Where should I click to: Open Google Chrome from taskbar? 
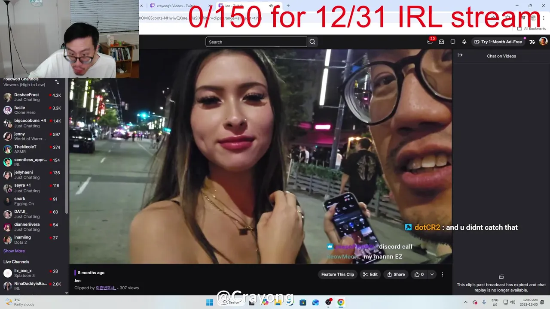341,302
